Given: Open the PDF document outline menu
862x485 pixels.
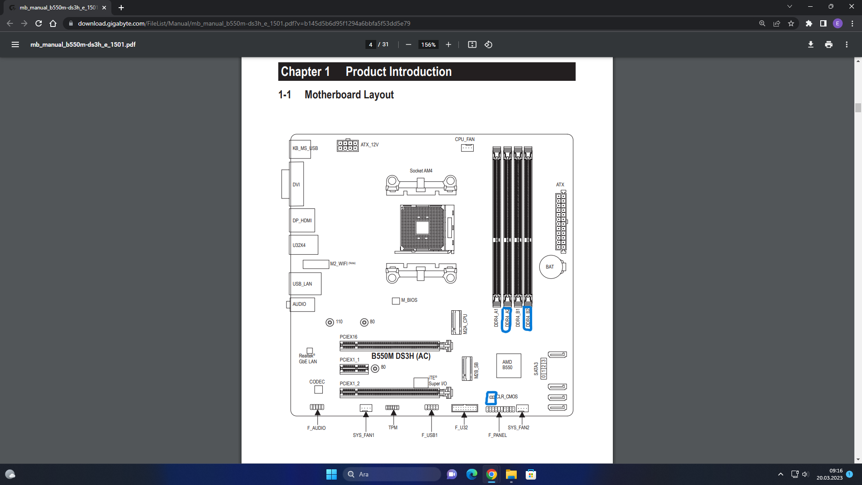Looking at the screenshot, I should tap(15, 44).
